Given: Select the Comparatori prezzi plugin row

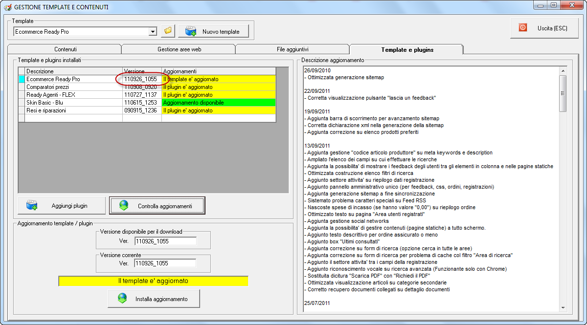Looking at the screenshot, I should pyautogui.click(x=73, y=87).
